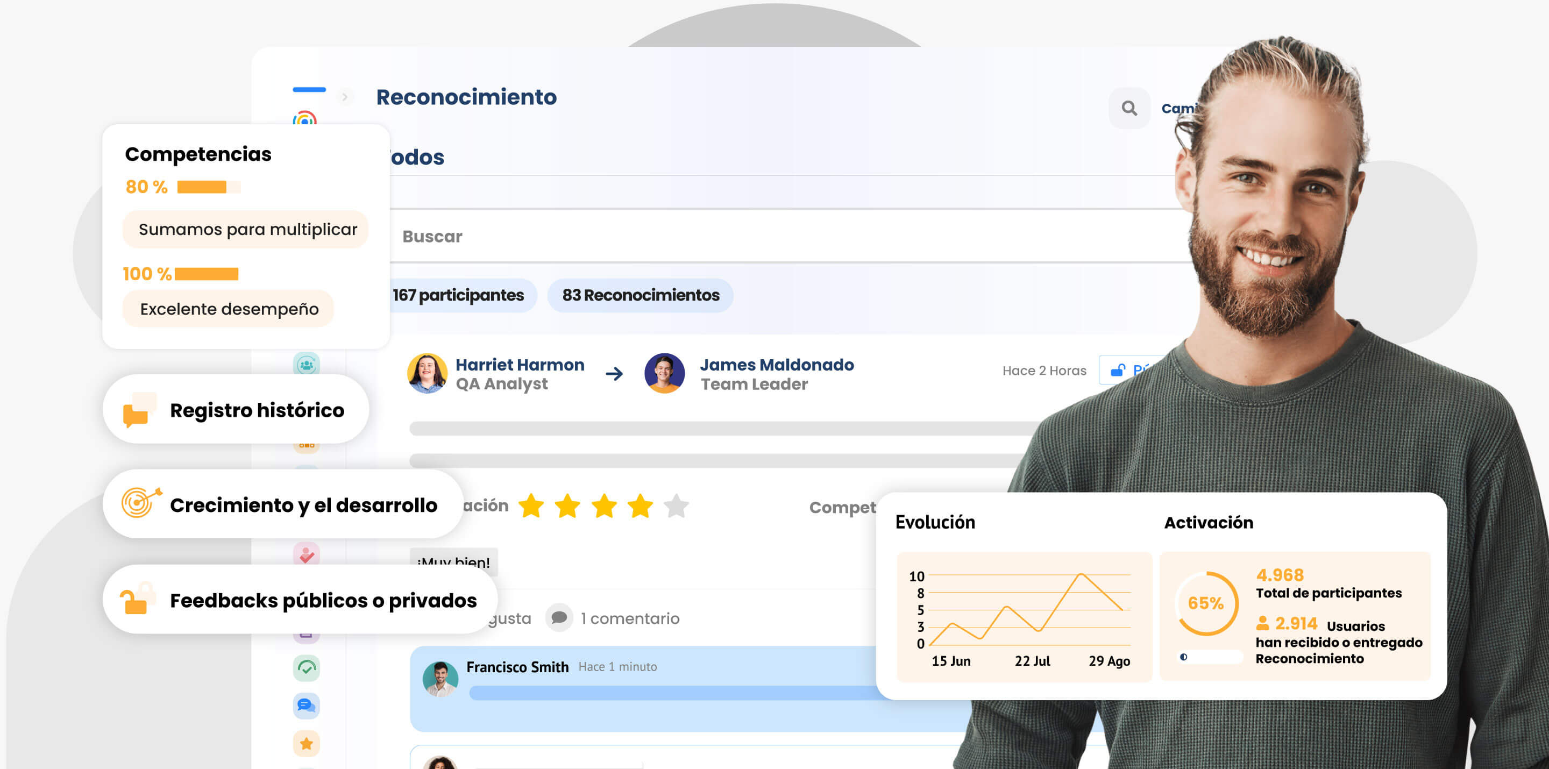The image size is (1549, 769).
Task: Click the open padlock icon in Feedbacks card
Action: (x=138, y=598)
